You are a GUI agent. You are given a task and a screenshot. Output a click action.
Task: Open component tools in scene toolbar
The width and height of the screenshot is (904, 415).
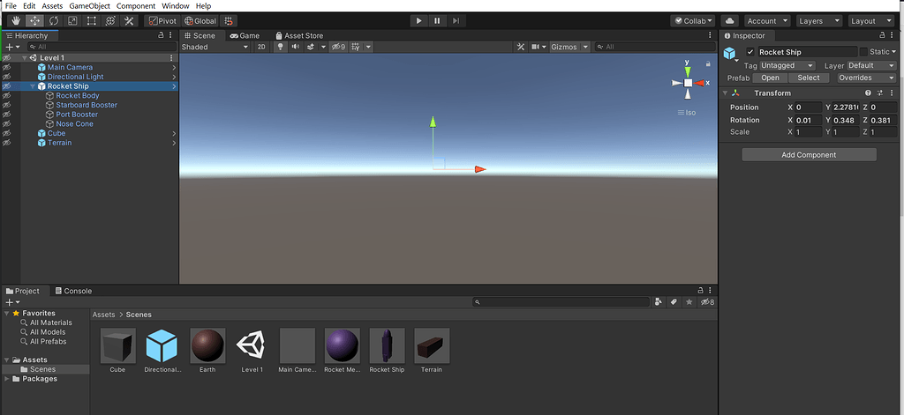[521, 47]
